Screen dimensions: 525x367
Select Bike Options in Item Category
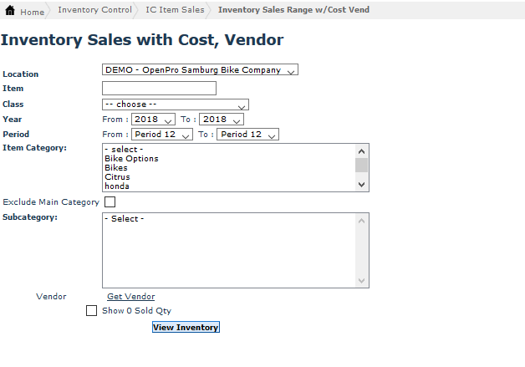(131, 159)
